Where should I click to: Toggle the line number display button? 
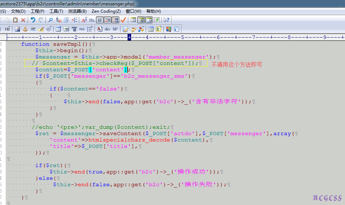click(115, 20)
